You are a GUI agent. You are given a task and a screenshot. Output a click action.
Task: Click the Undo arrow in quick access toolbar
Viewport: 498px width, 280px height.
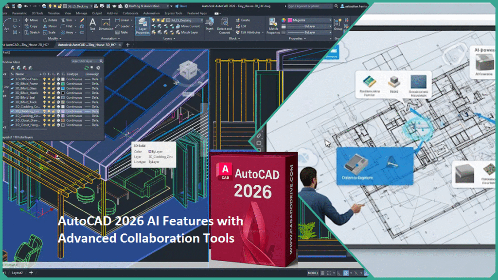[x=26, y=6]
